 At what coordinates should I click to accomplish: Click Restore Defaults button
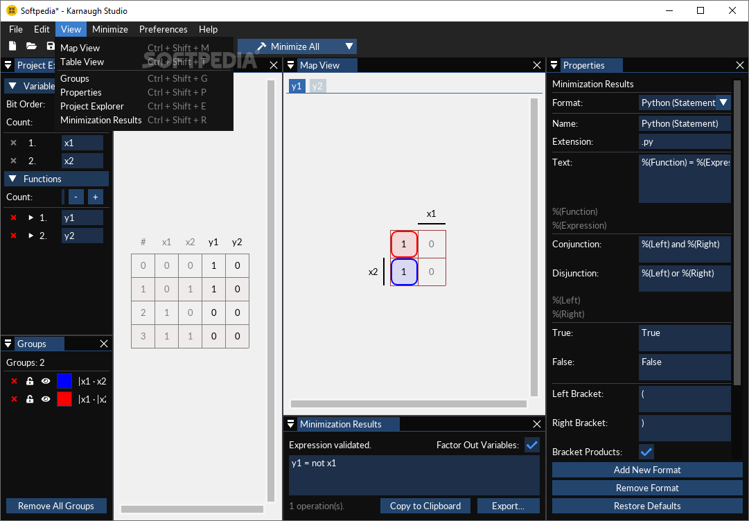click(x=647, y=506)
